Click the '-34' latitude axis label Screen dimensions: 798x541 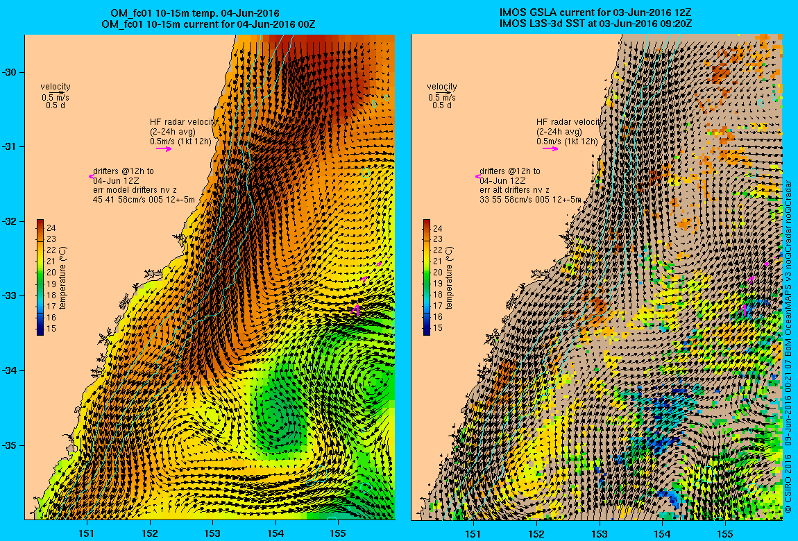(x=9, y=370)
